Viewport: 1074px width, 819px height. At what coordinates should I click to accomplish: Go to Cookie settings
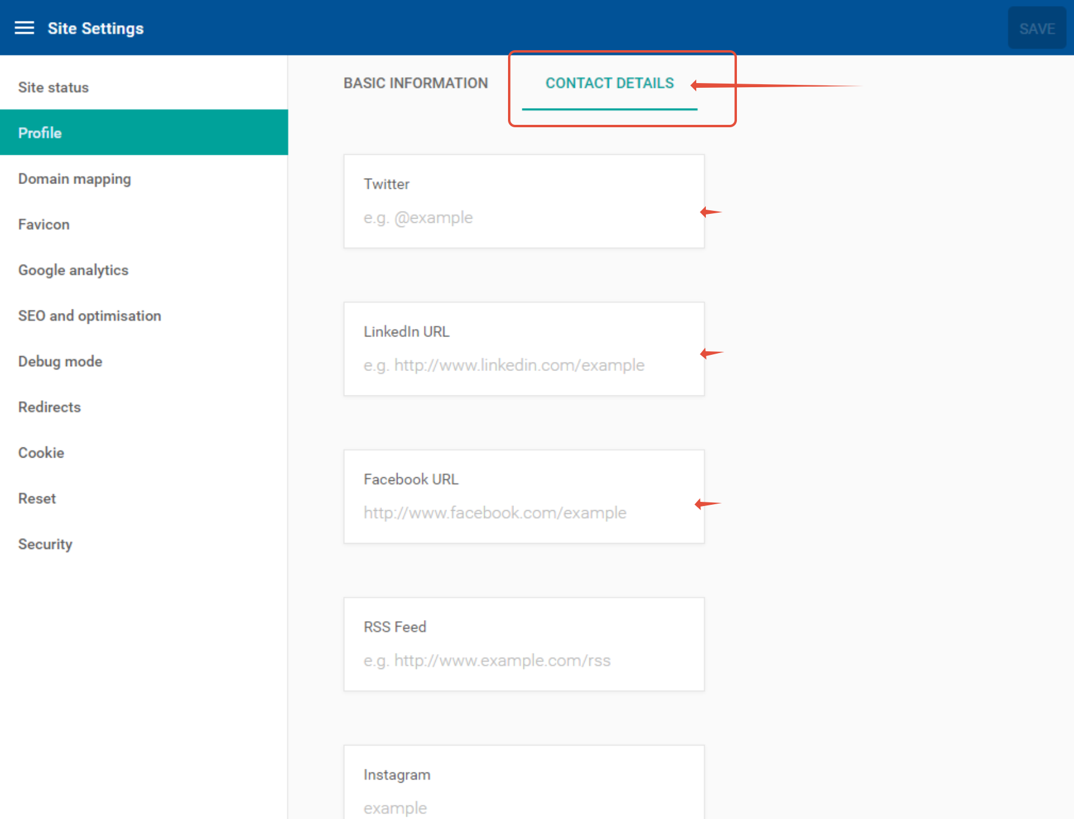coord(144,453)
